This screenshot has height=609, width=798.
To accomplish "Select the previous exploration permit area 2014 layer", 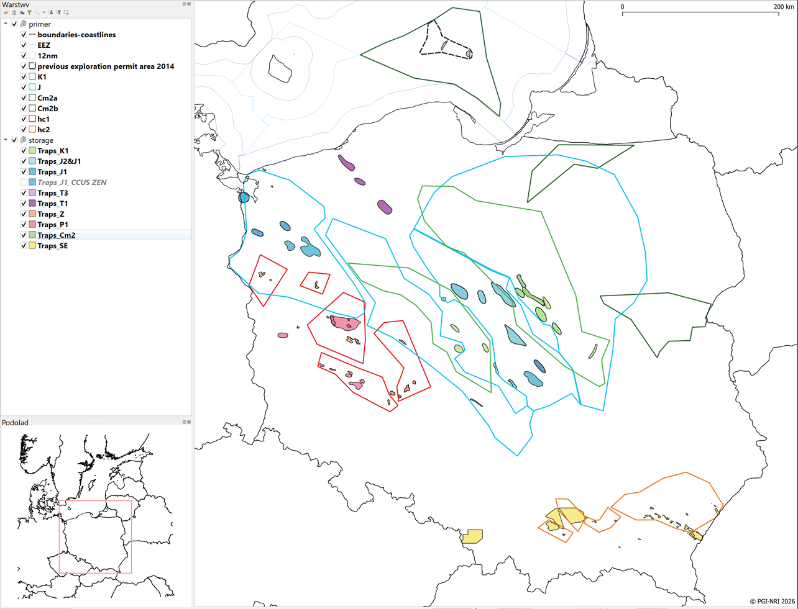I will (x=106, y=66).
